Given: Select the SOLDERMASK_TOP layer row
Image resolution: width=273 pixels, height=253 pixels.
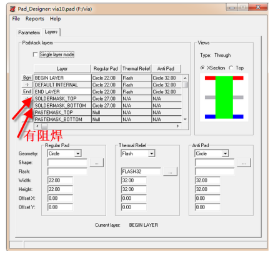Looking at the screenshot, I should pos(107,98).
